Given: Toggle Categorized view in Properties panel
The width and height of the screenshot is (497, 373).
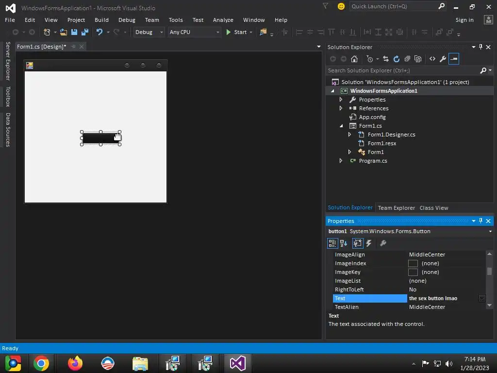Looking at the screenshot, I should pos(332,243).
